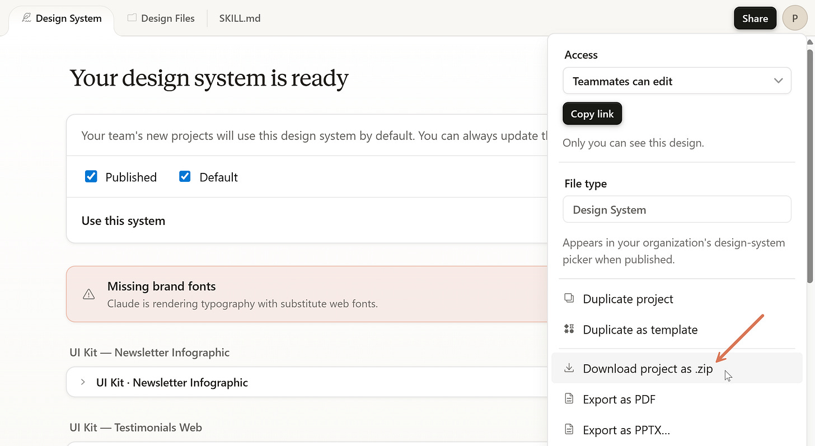The width and height of the screenshot is (815, 446).
Task: Choose Duplicate as template
Action: coord(677,330)
